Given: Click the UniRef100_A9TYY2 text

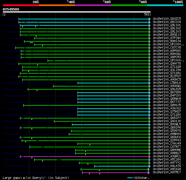Looking at the screenshot, I should point(167,163).
